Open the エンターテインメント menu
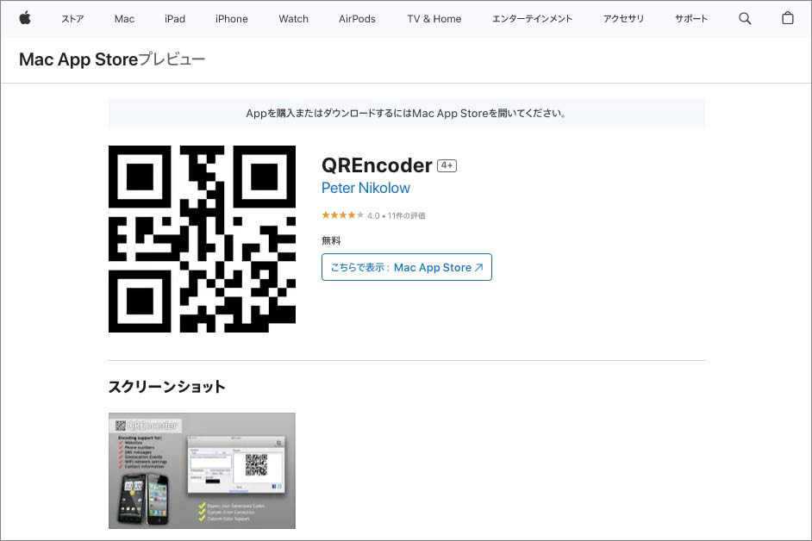Image resolution: width=812 pixels, height=541 pixels. [532, 18]
